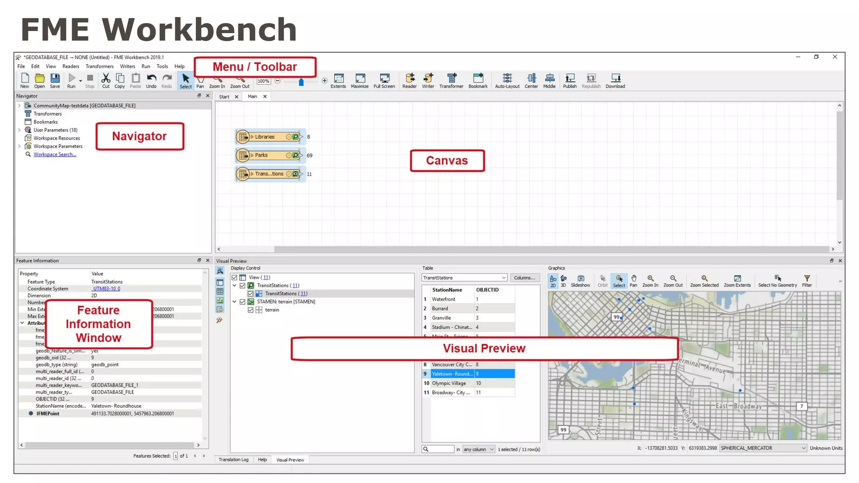Switch canvas to Full Screen

(x=384, y=80)
